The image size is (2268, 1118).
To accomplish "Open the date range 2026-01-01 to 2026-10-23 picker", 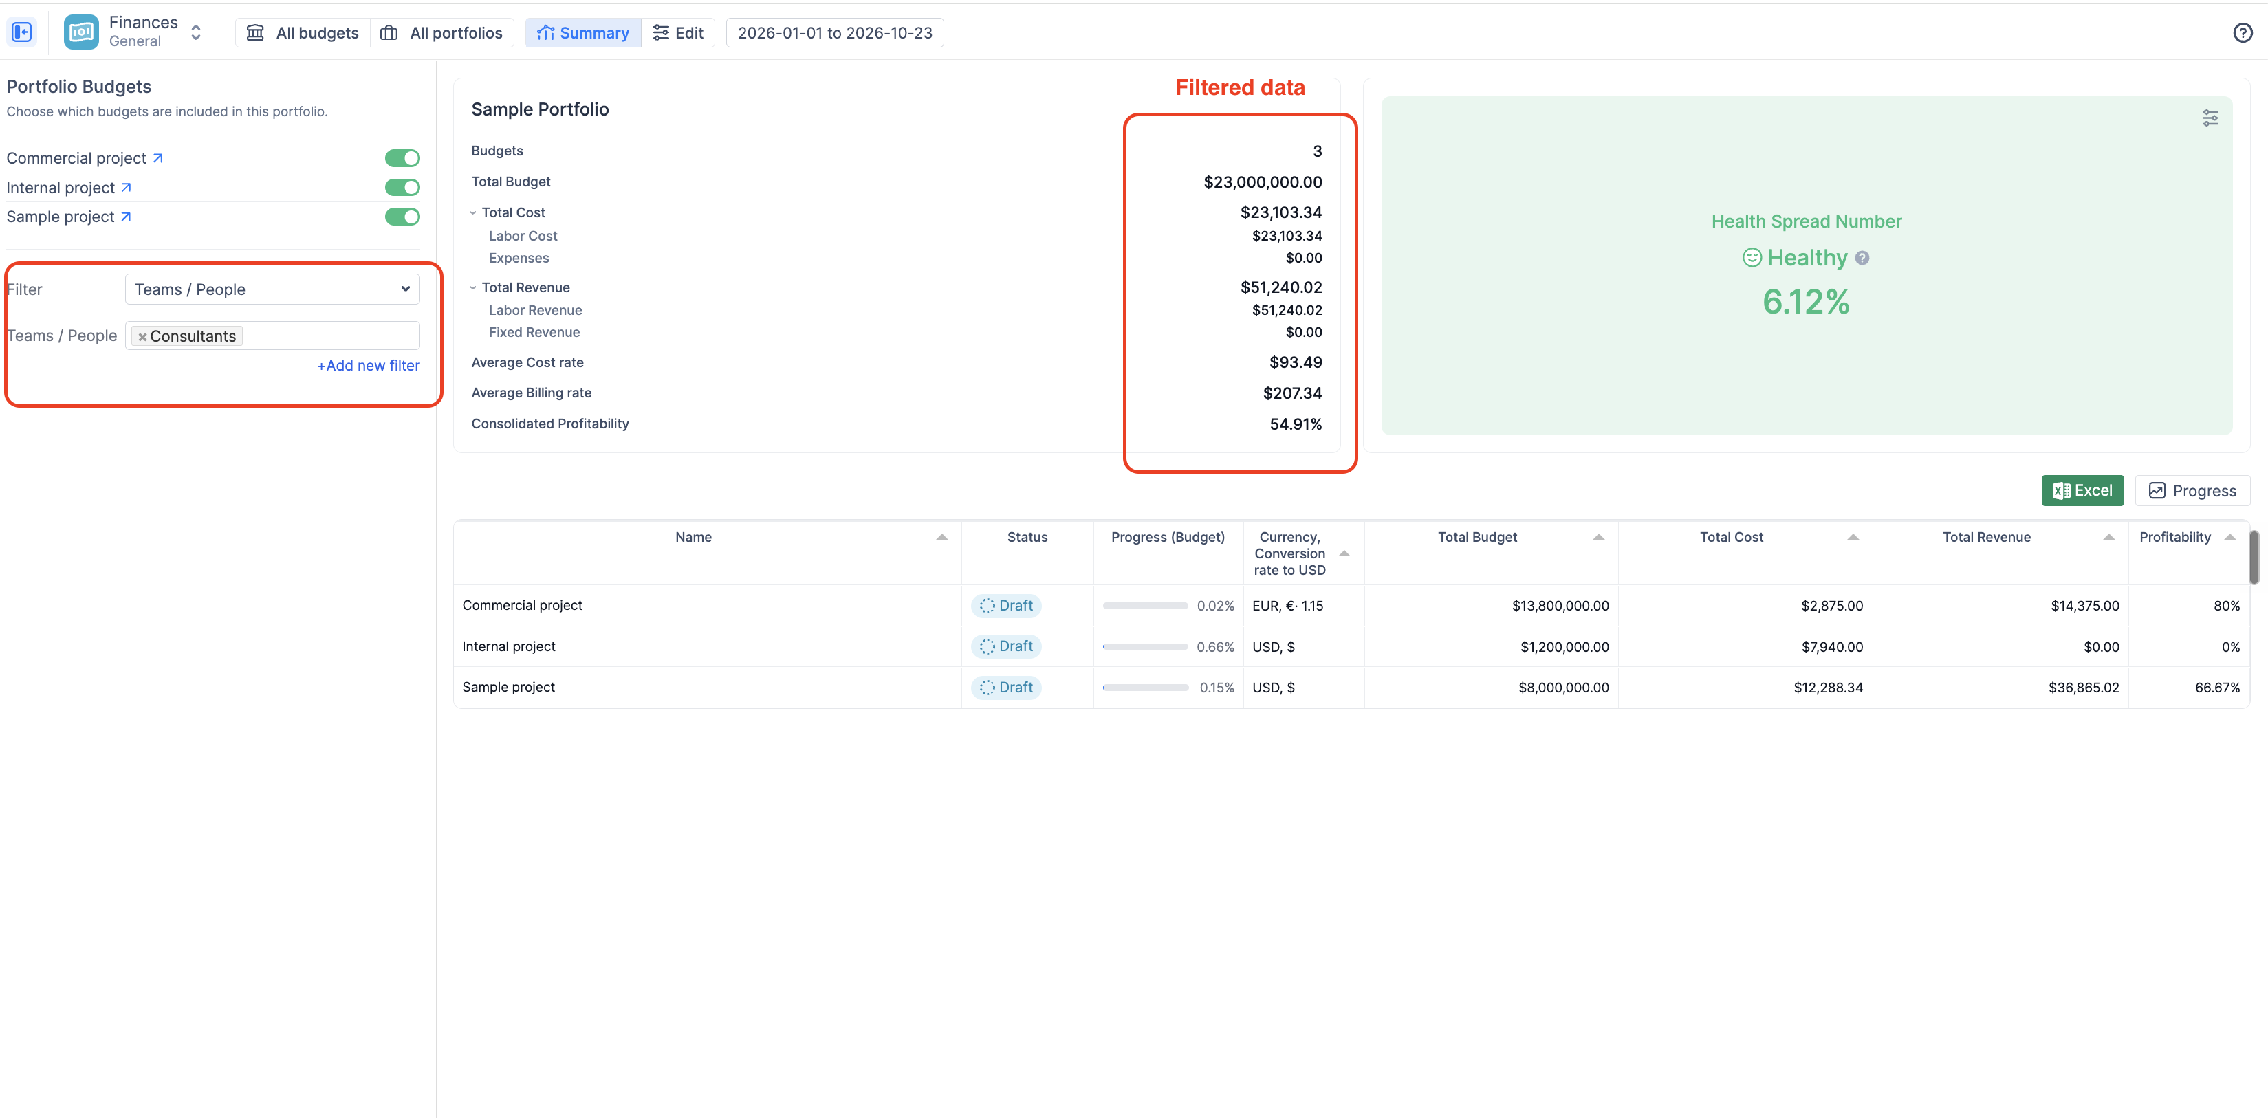I will (x=835, y=32).
